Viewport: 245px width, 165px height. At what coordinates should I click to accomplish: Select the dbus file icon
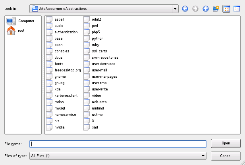coord(49,58)
